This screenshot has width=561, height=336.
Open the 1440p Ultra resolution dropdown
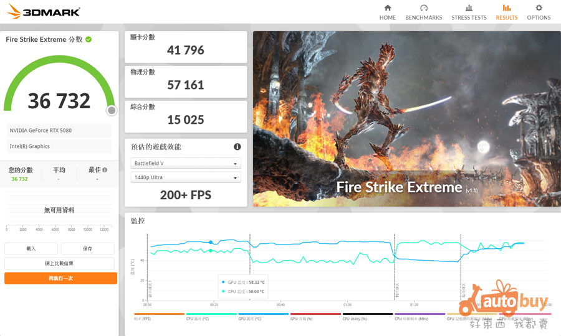tap(186, 177)
